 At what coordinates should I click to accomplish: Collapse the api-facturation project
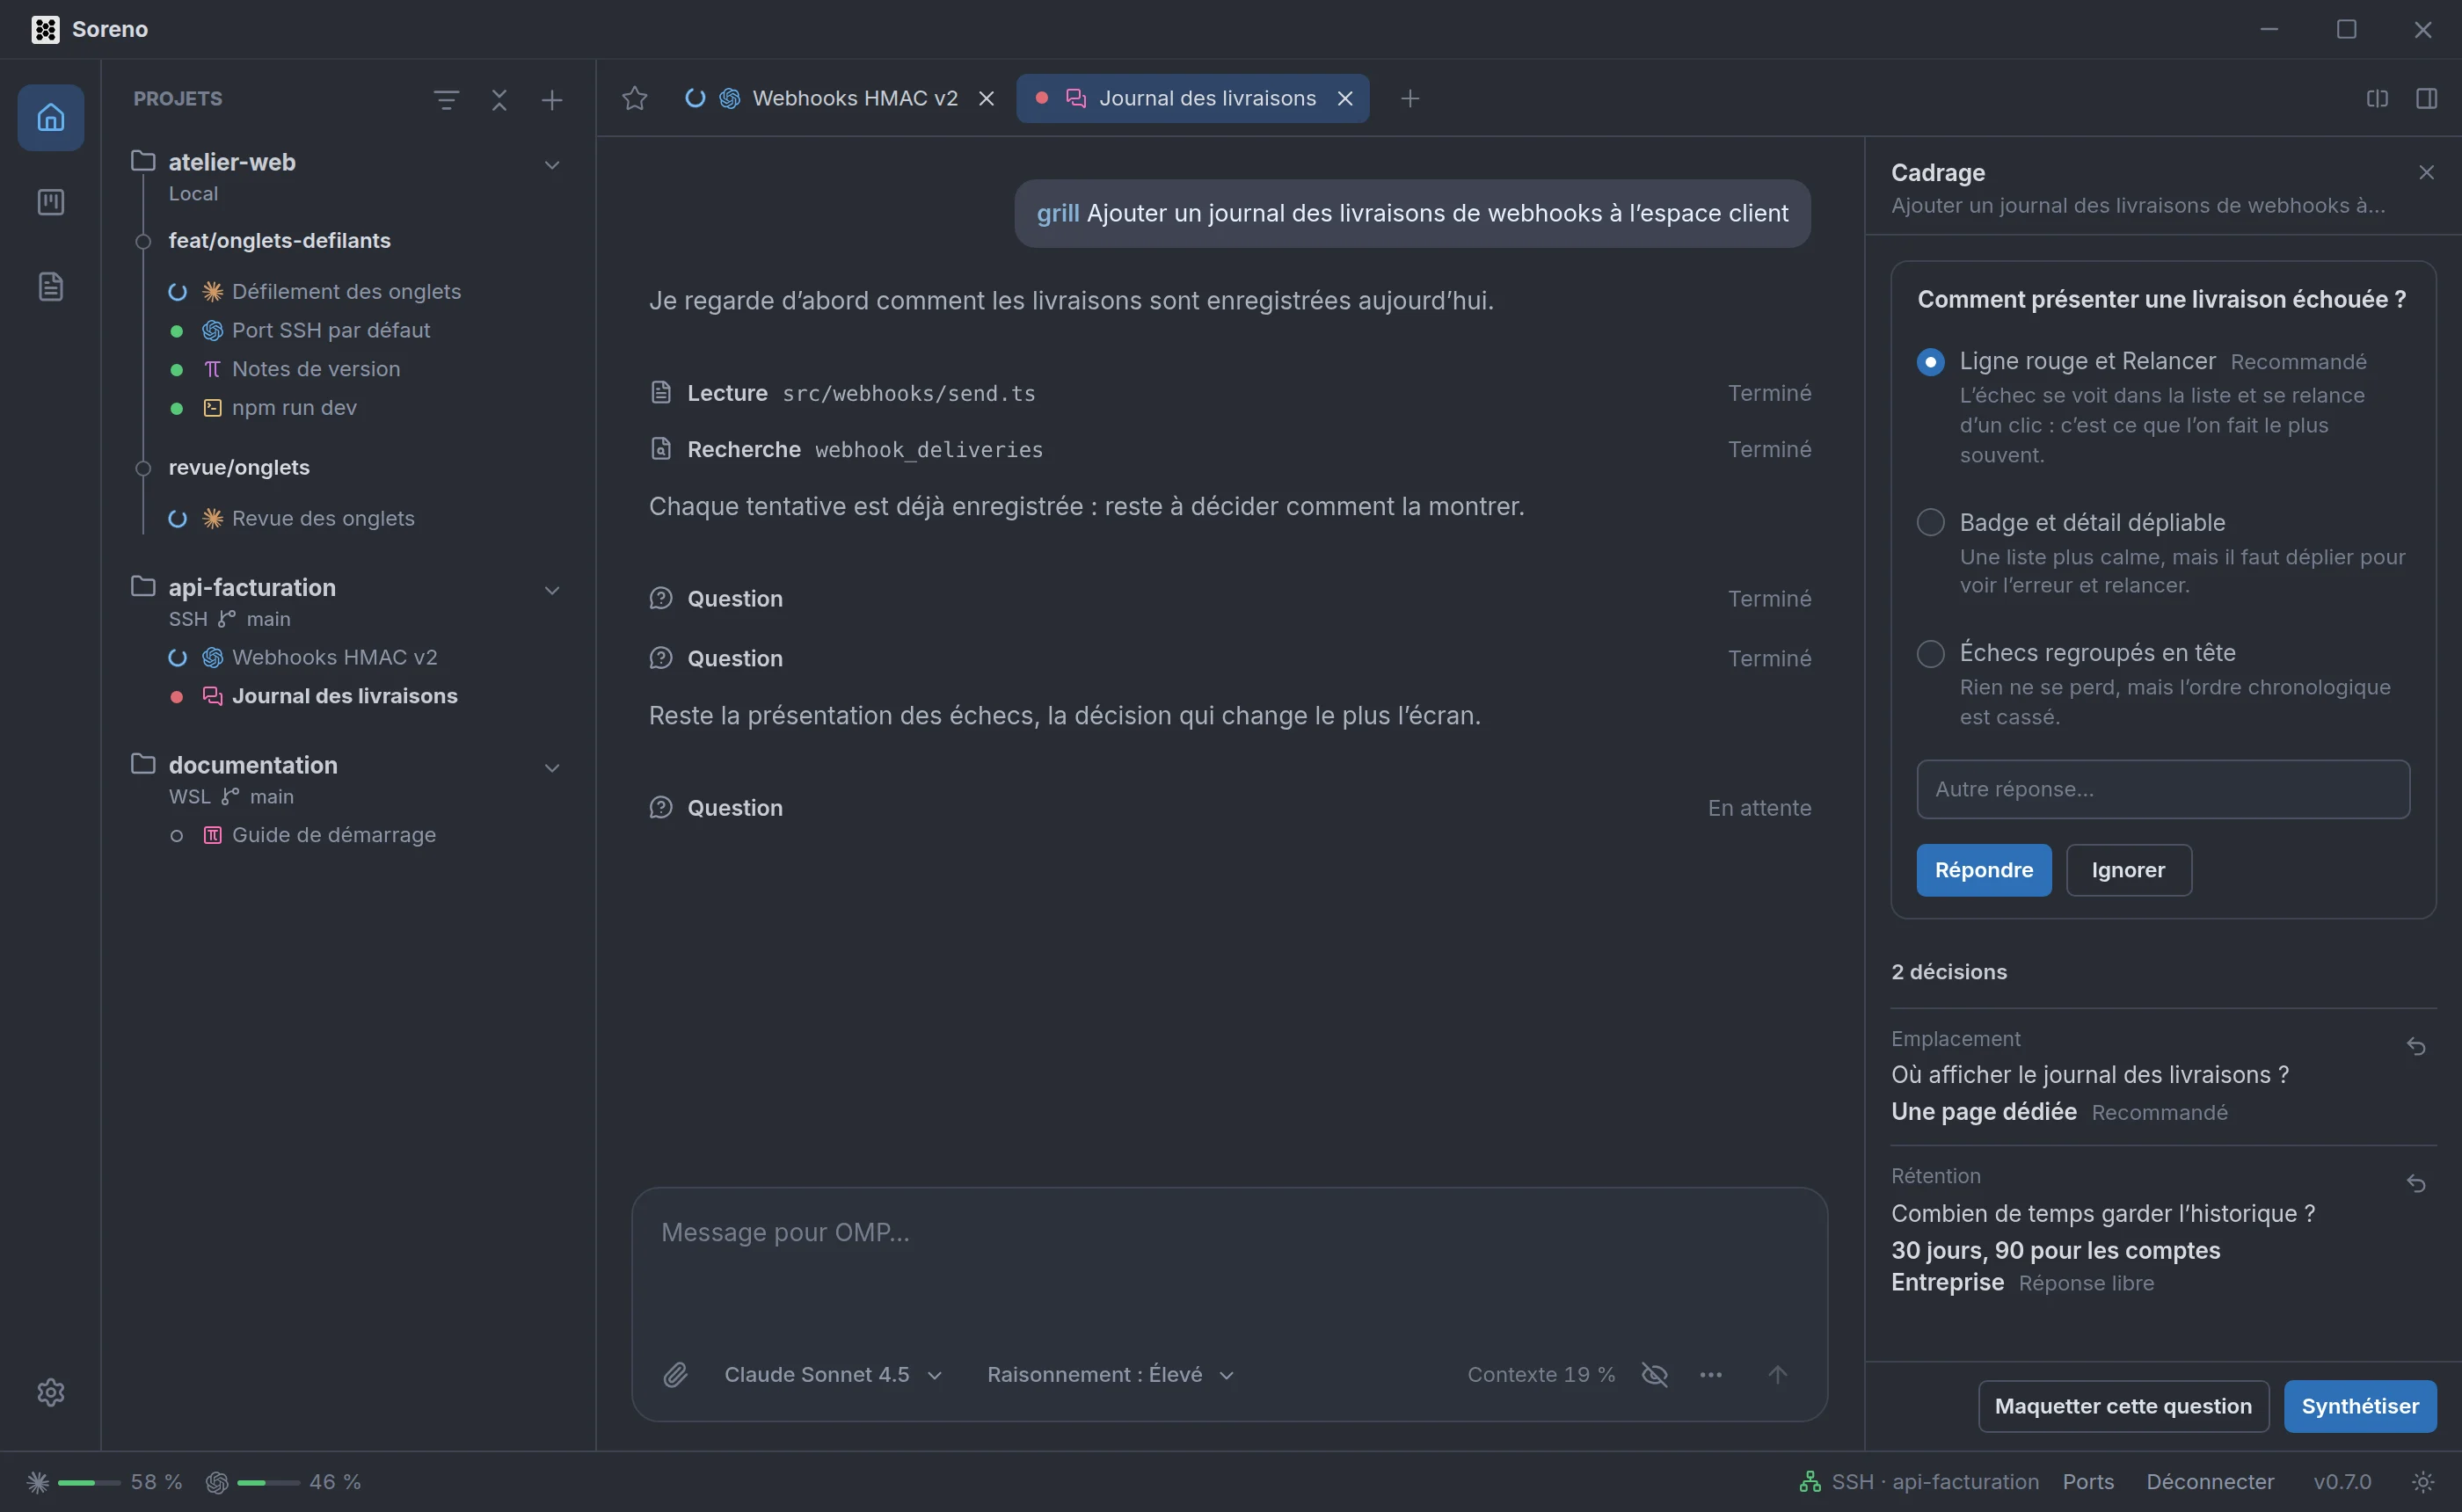tap(552, 590)
